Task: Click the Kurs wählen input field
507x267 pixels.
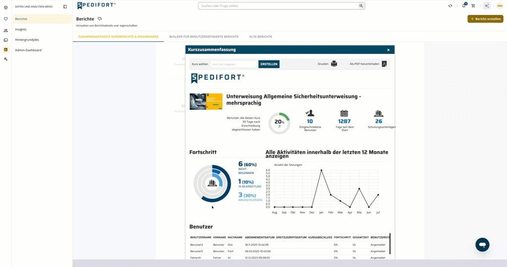Action: 234,64
